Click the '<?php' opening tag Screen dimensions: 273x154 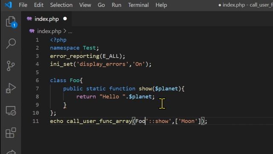[x=58, y=40]
